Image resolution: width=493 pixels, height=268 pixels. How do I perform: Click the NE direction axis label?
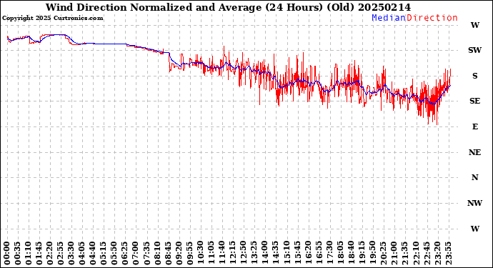pos(474,152)
